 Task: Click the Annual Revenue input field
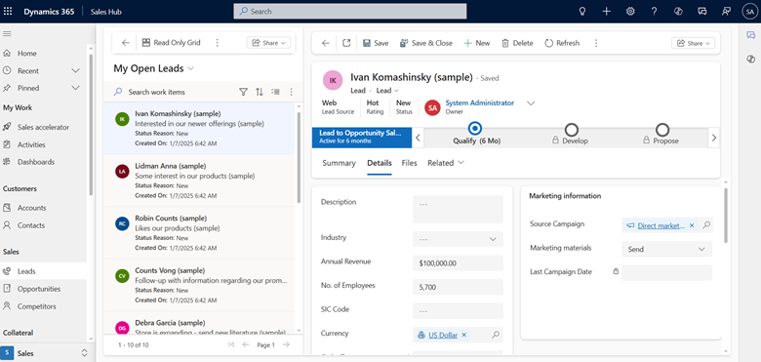click(458, 263)
